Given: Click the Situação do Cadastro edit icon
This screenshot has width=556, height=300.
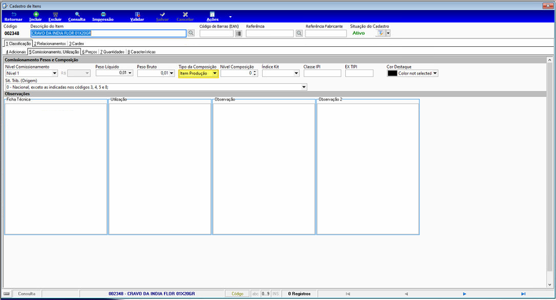Looking at the screenshot, I should (381, 33).
